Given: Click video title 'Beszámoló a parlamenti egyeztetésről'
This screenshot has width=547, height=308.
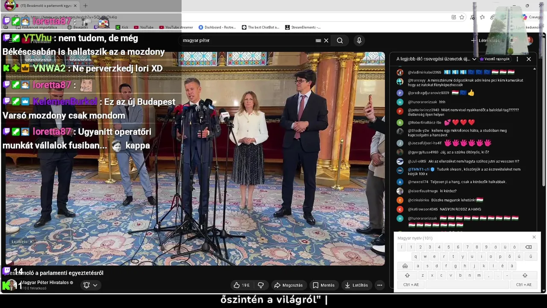Looking at the screenshot, I should point(54,273).
